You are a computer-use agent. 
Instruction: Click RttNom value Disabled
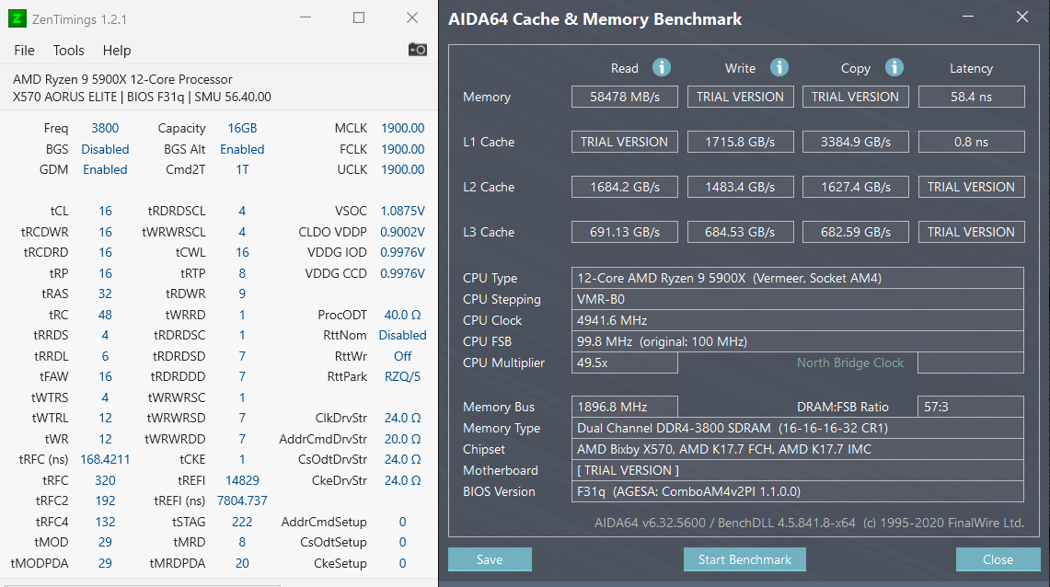[402, 335]
